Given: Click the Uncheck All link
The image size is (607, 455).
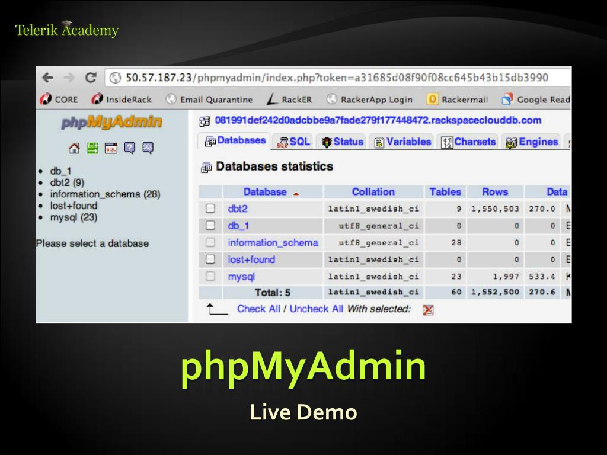Looking at the screenshot, I should [x=317, y=309].
